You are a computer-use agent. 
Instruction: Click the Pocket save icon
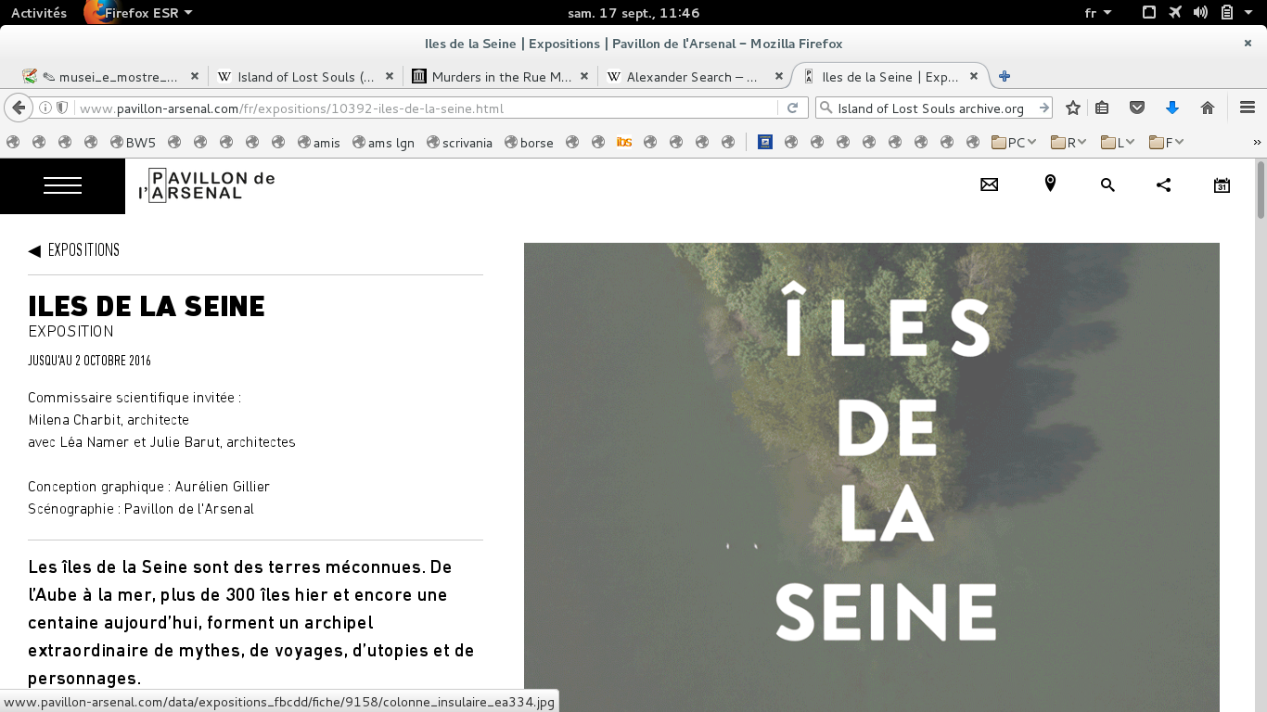click(1137, 108)
